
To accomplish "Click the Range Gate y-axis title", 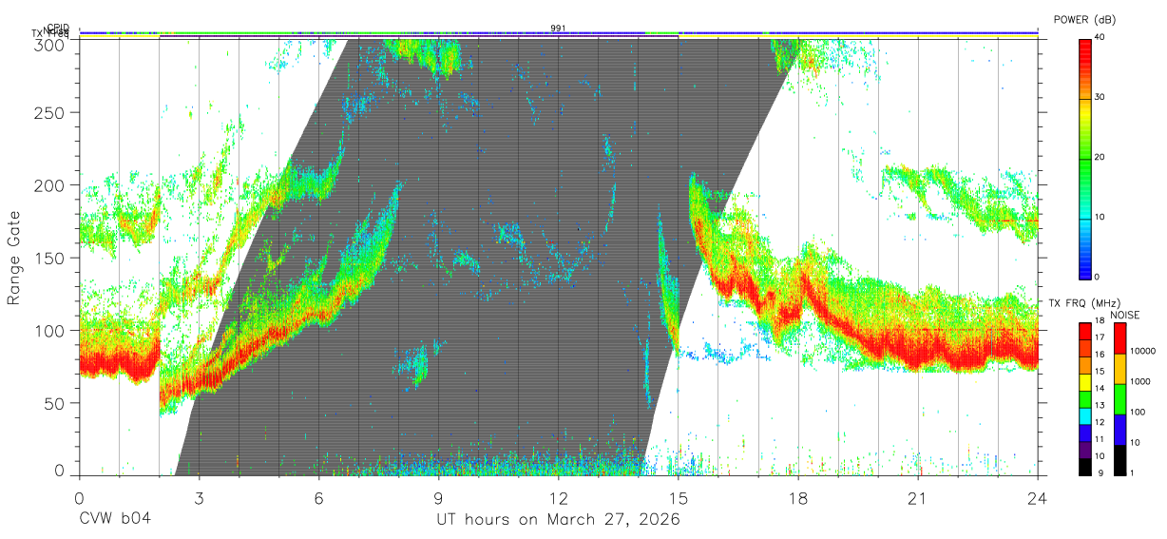I will tap(14, 257).
